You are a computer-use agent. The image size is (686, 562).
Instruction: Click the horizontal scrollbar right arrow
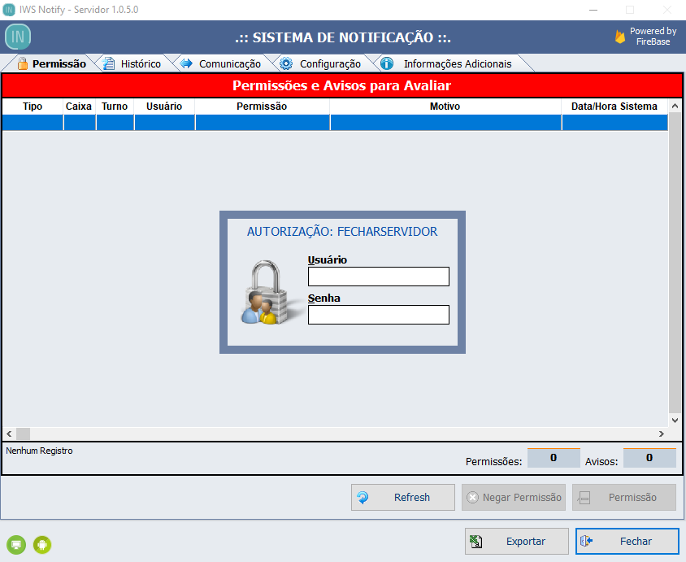660,434
